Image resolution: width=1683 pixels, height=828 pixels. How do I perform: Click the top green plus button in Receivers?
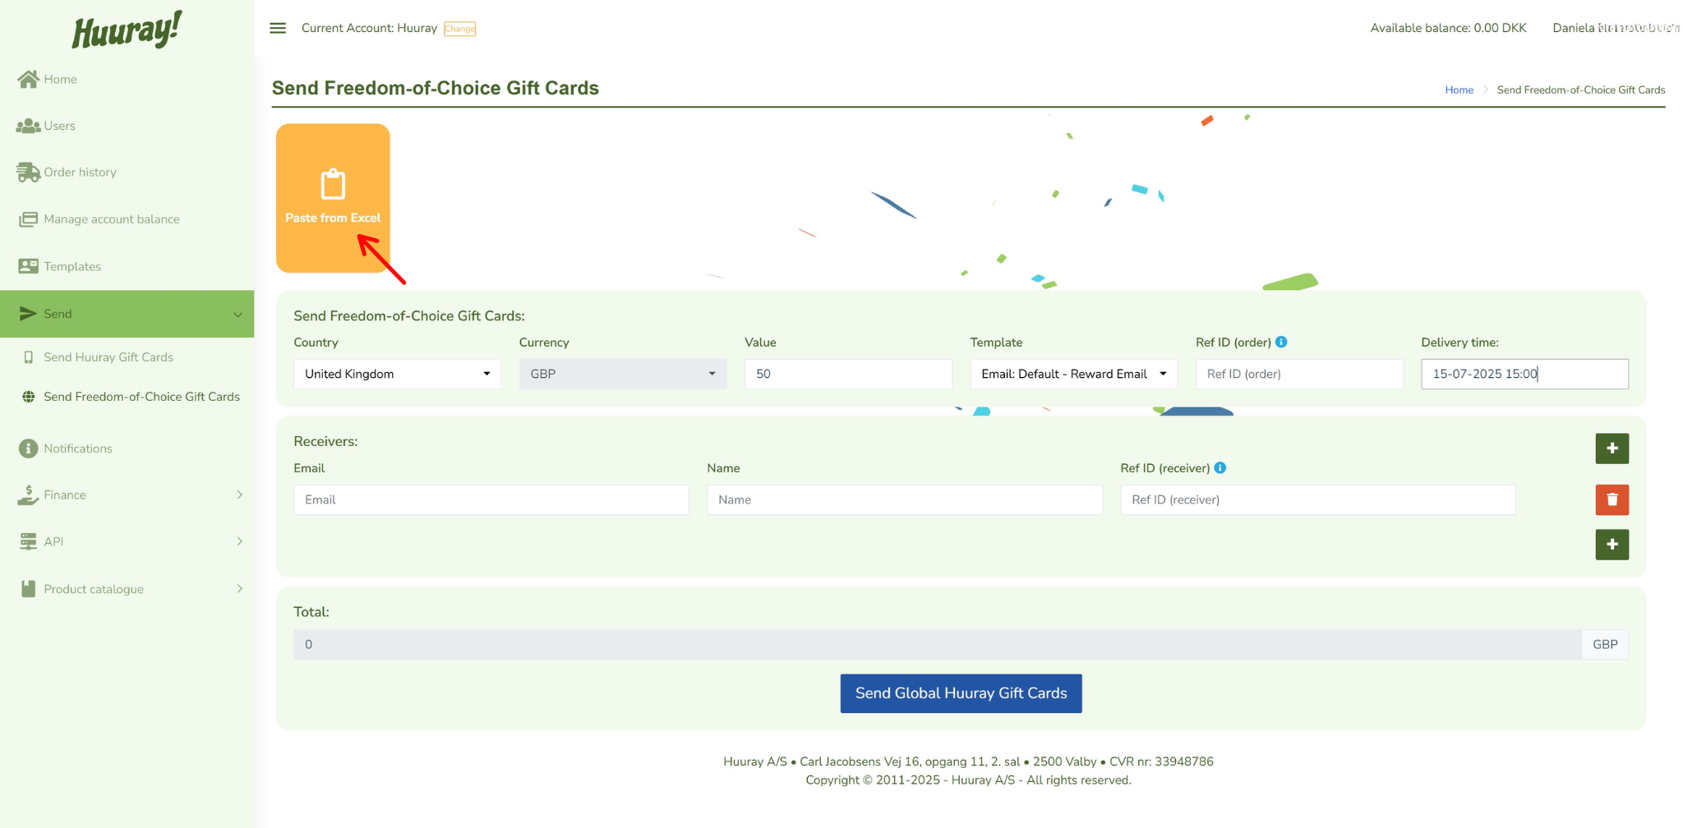point(1611,448)
